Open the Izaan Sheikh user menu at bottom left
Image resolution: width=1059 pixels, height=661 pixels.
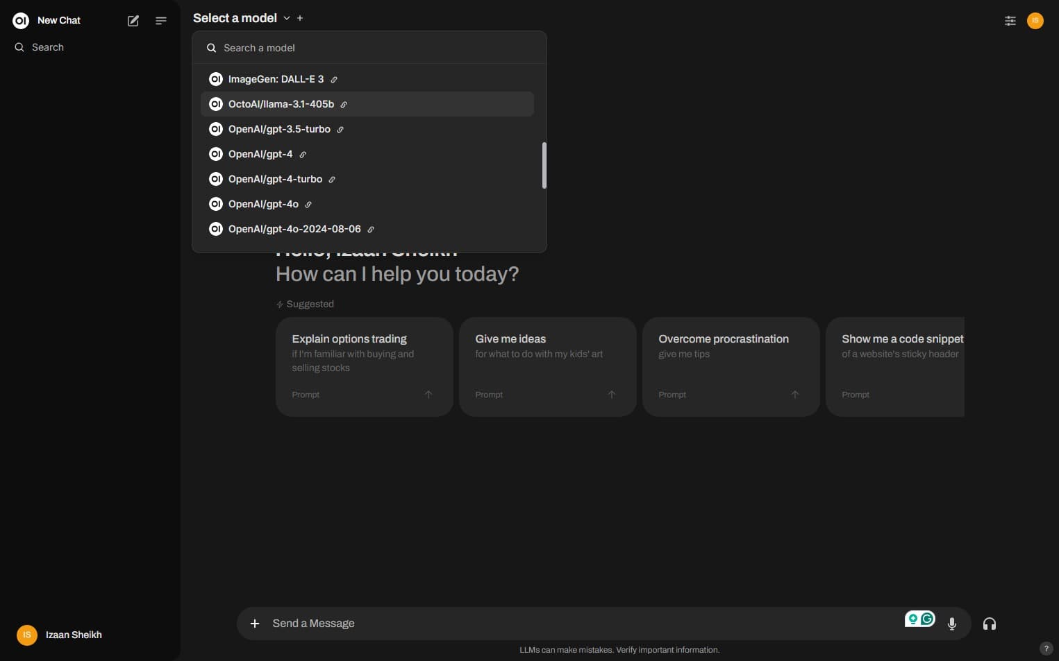tap(90, 635)
